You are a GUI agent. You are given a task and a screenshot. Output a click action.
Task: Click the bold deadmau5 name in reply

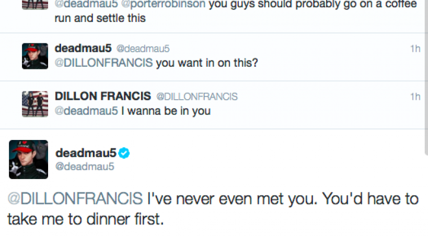[83, 49]
